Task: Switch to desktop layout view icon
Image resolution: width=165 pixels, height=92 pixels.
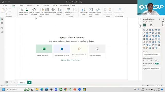Action: point(7,82)
